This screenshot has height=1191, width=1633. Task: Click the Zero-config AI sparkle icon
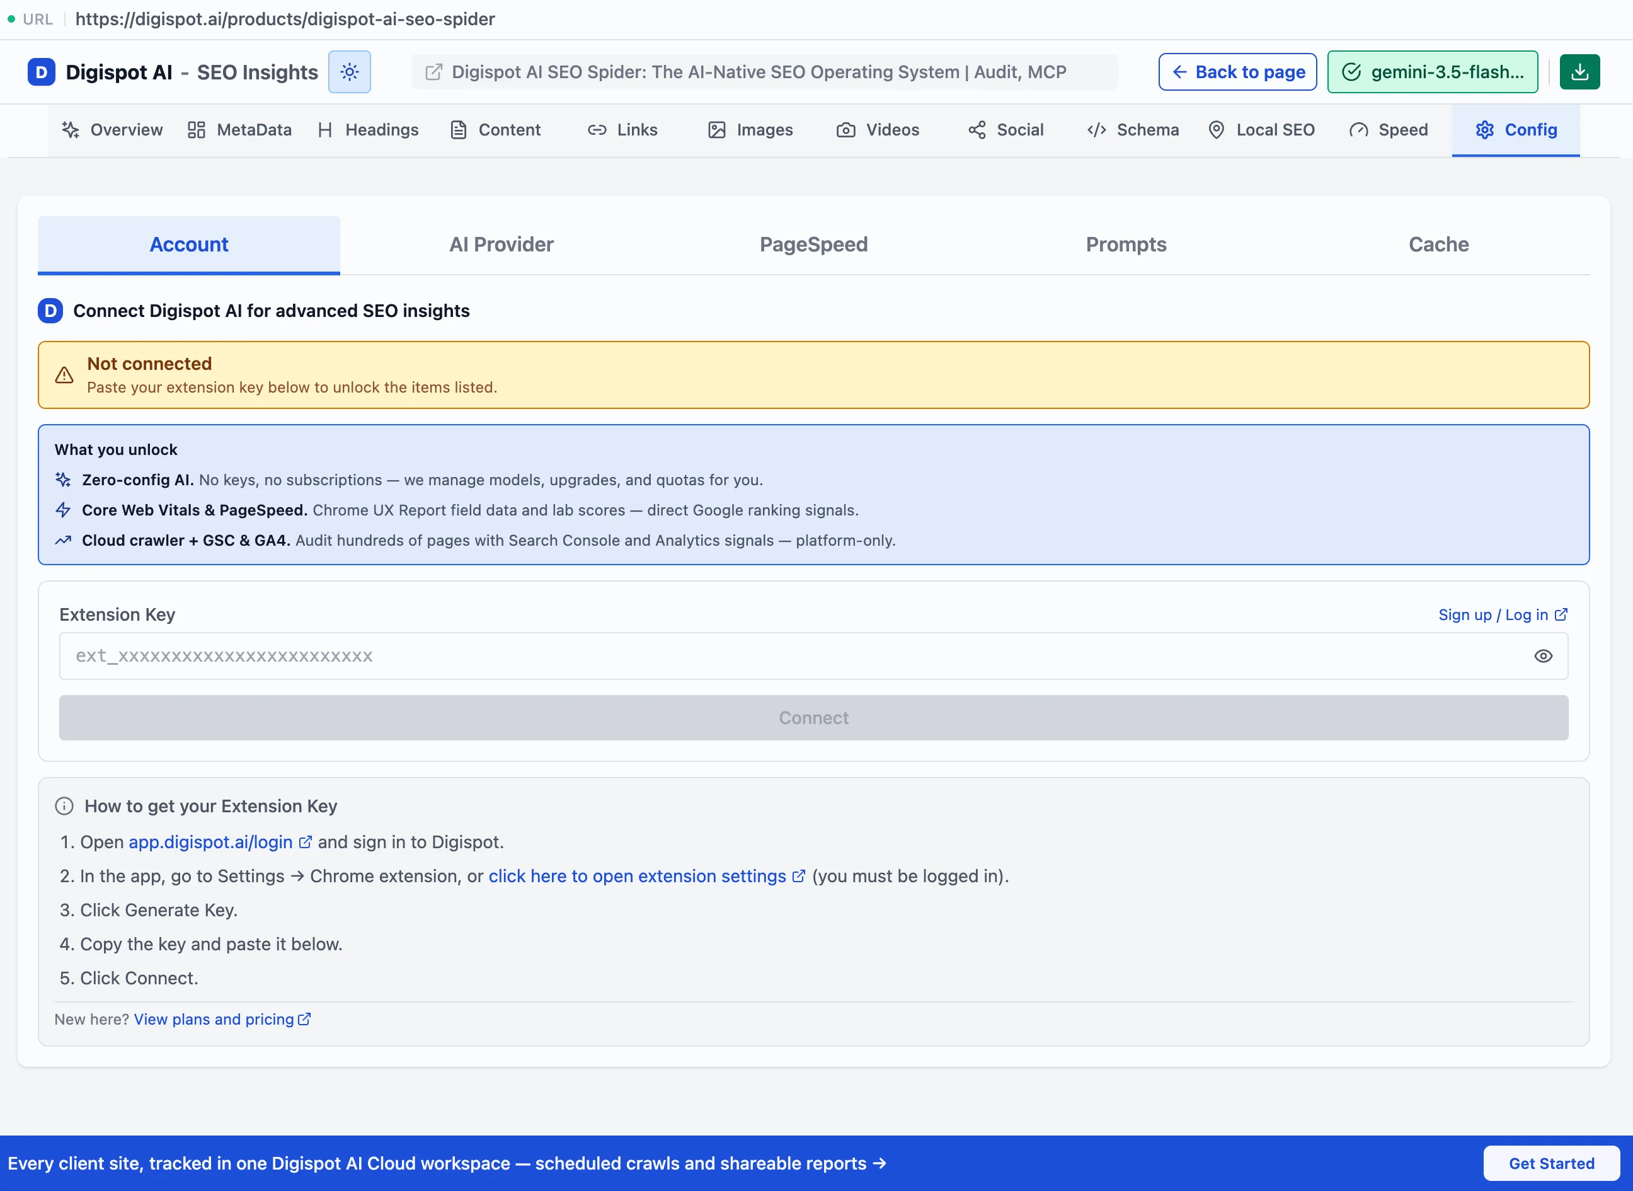click(x=64, y=480)
